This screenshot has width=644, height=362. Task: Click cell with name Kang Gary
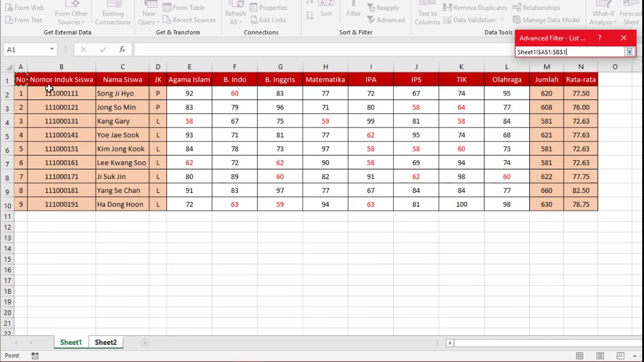coord(122,121)
